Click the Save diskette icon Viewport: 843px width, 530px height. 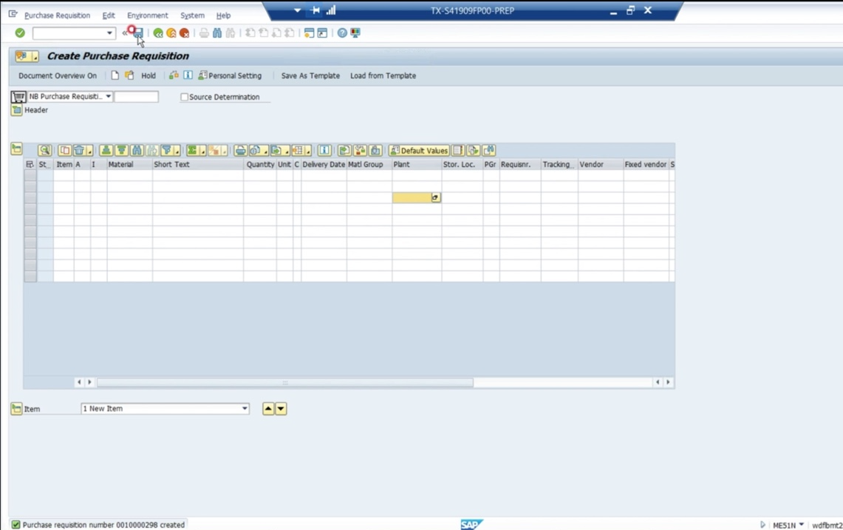click(139, 33)
